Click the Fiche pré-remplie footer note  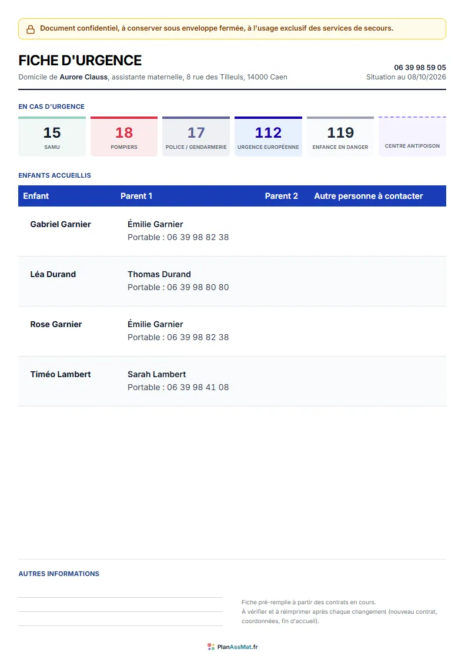[x=339, y=612]
